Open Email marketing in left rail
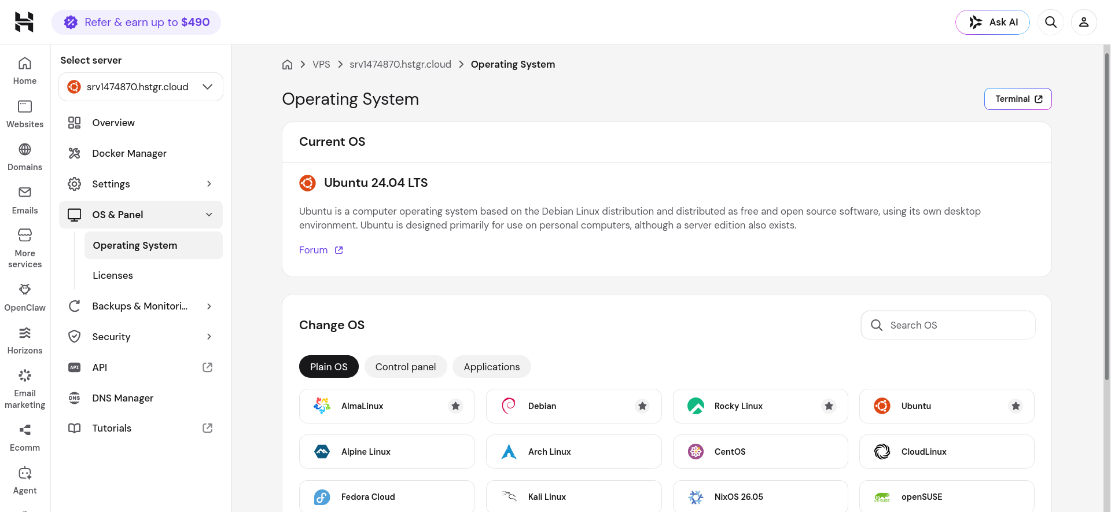The width and height of the screenshot is (1111, 512). pyautogui.click(x=25, y=389)
